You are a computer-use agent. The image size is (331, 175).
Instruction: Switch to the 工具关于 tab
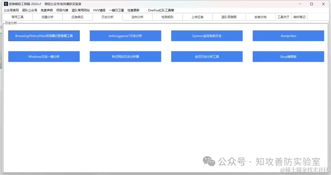click(x=283, y=17)
